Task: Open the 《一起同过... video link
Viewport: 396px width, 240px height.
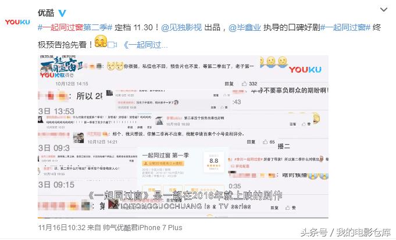Action: click(145, 45)
